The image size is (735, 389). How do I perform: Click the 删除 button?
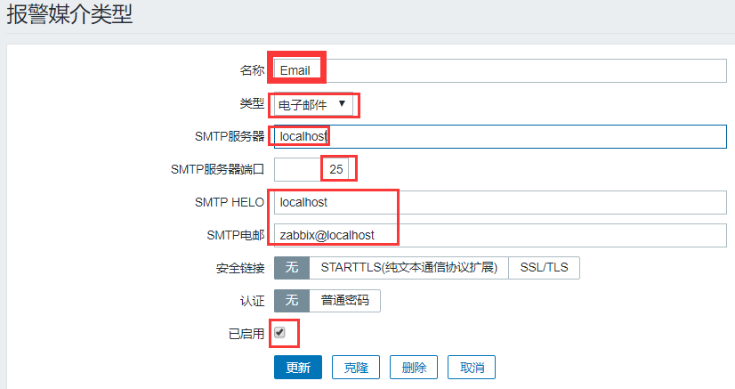(414, 367)
